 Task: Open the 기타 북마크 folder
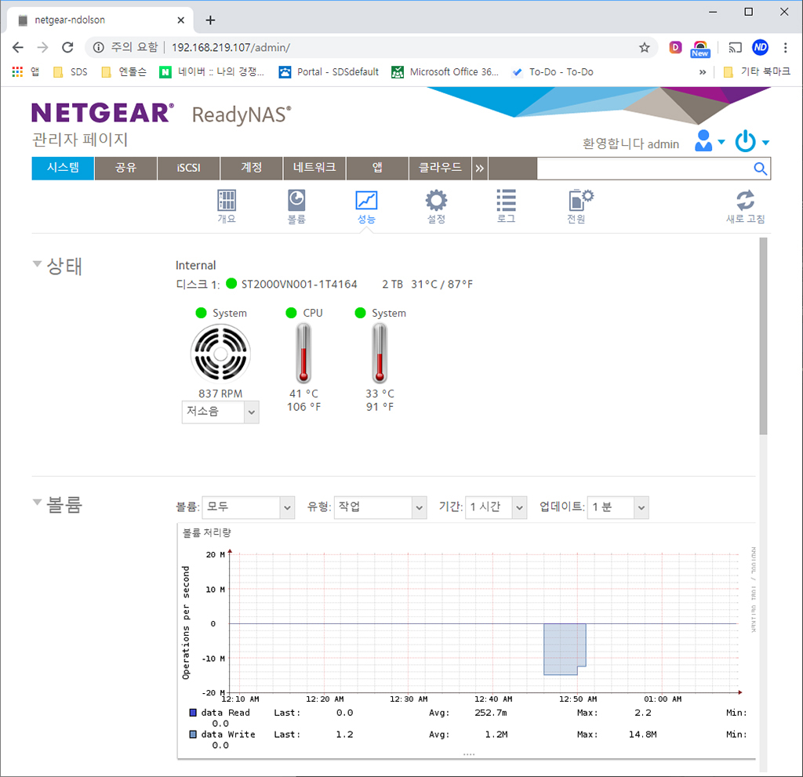click(x=757, y=71)
